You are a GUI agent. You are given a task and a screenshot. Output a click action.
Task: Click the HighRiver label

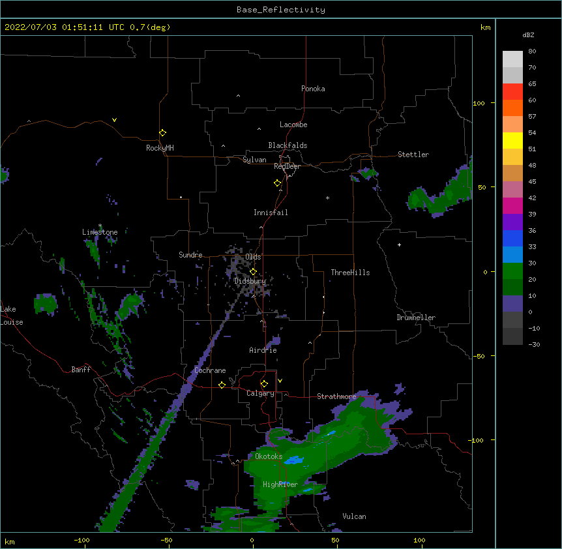[x=280, y=484]
